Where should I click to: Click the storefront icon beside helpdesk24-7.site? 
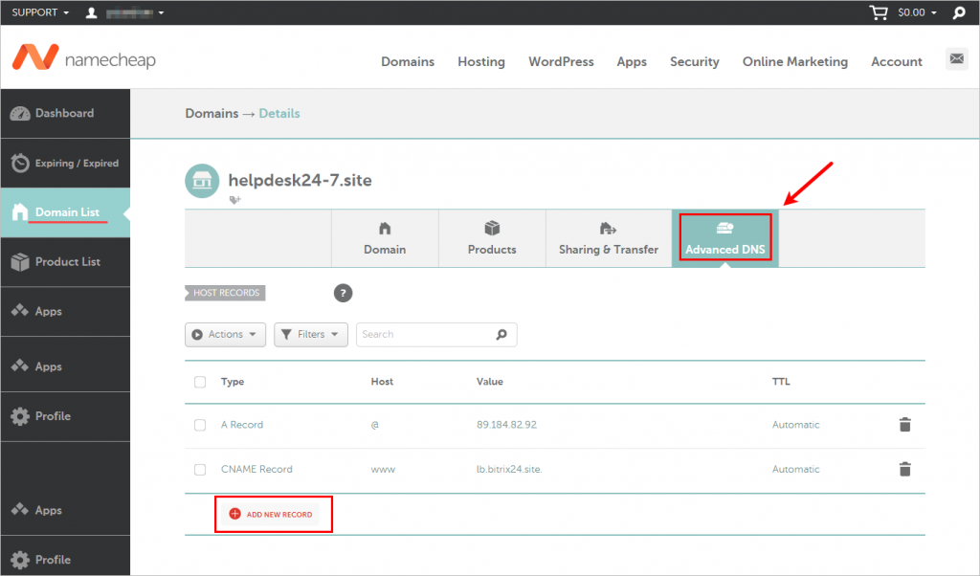(202, 181)
